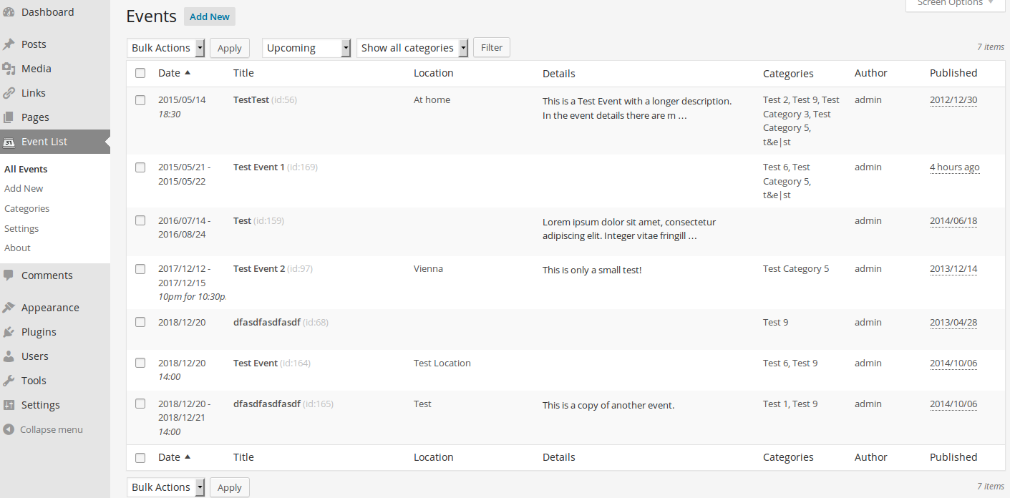Click the Tools wrench icon
This screenshot has height=498, width=1010.
click(x=9, y=381)
